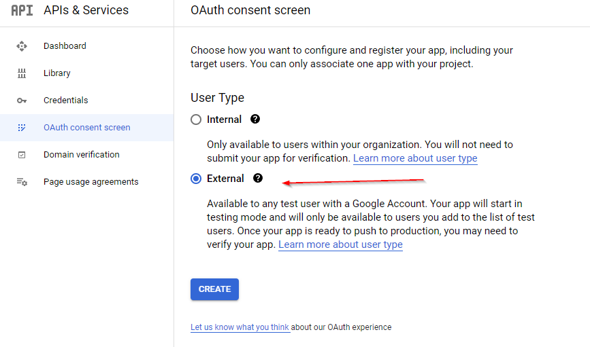
Task: Open Learn more link under External
Action: pyautogui.click(x=340, y=244)
